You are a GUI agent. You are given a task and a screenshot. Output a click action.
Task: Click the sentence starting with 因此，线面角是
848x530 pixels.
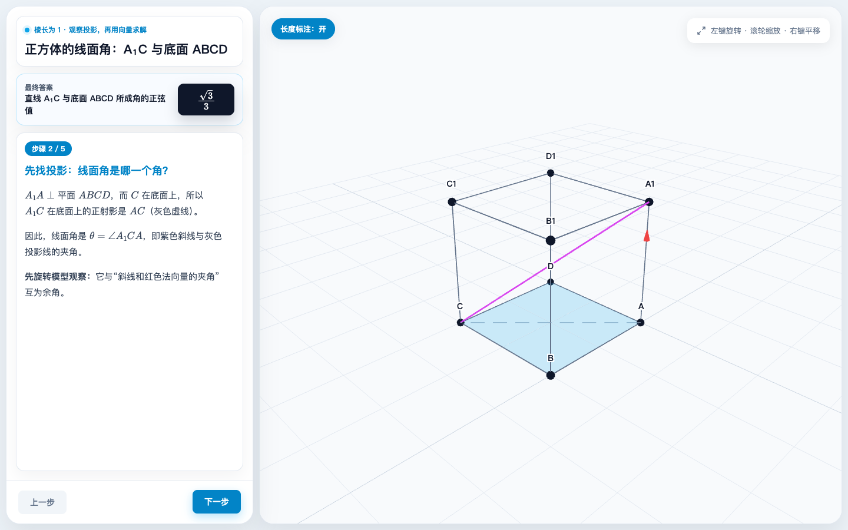click(123, 244)
